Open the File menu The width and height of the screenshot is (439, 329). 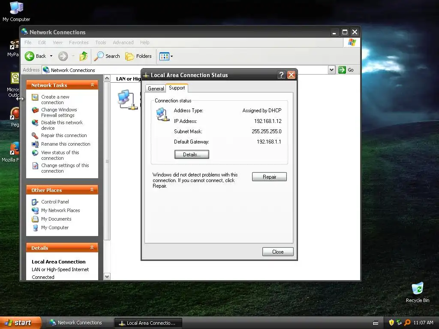(x=28, y=42)
